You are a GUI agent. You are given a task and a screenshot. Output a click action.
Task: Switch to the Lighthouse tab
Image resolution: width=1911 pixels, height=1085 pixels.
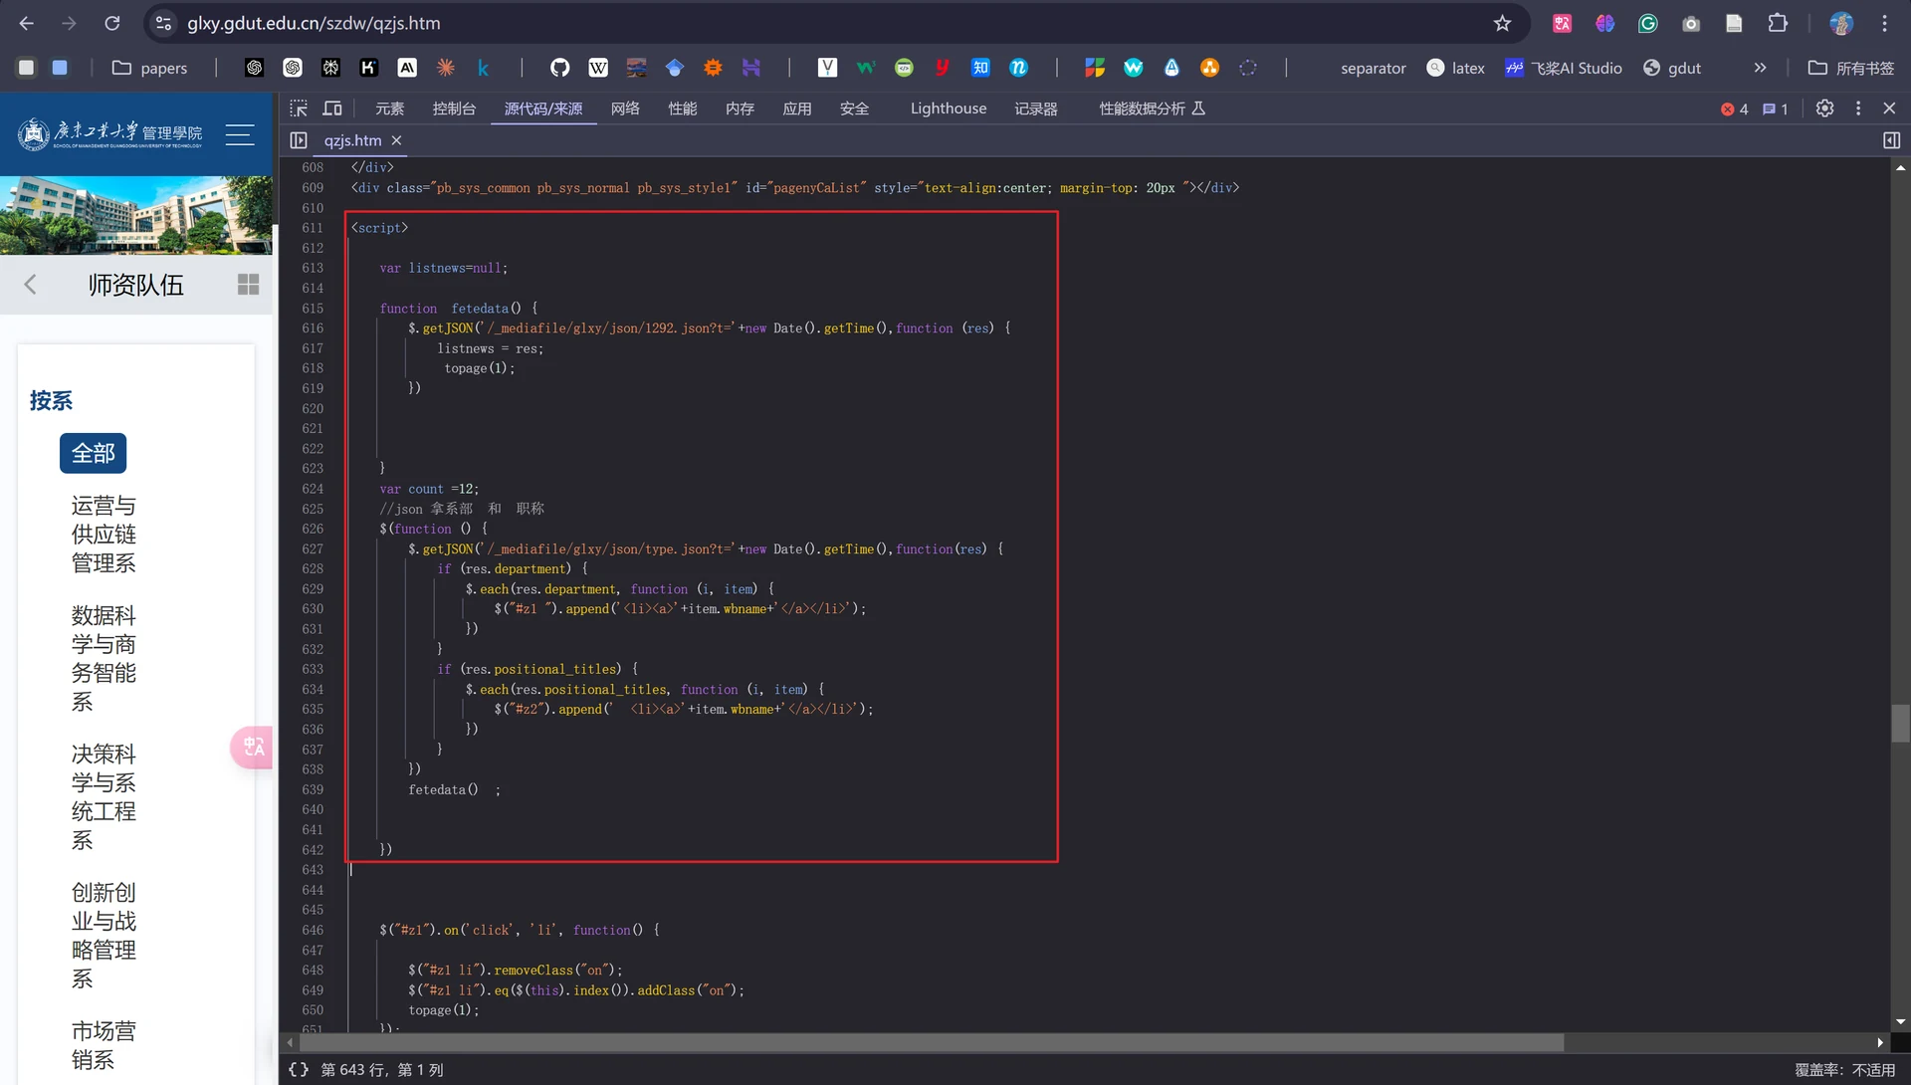click(949, 108)
